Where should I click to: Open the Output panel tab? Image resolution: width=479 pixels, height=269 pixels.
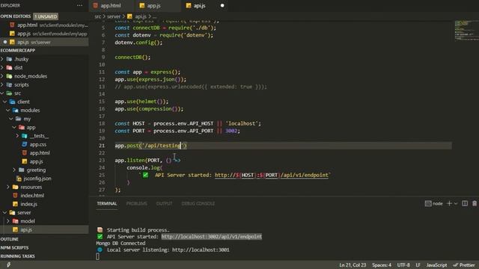coord(164,203)
